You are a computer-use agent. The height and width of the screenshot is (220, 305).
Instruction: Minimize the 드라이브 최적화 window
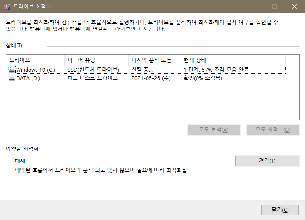point(255,7)
